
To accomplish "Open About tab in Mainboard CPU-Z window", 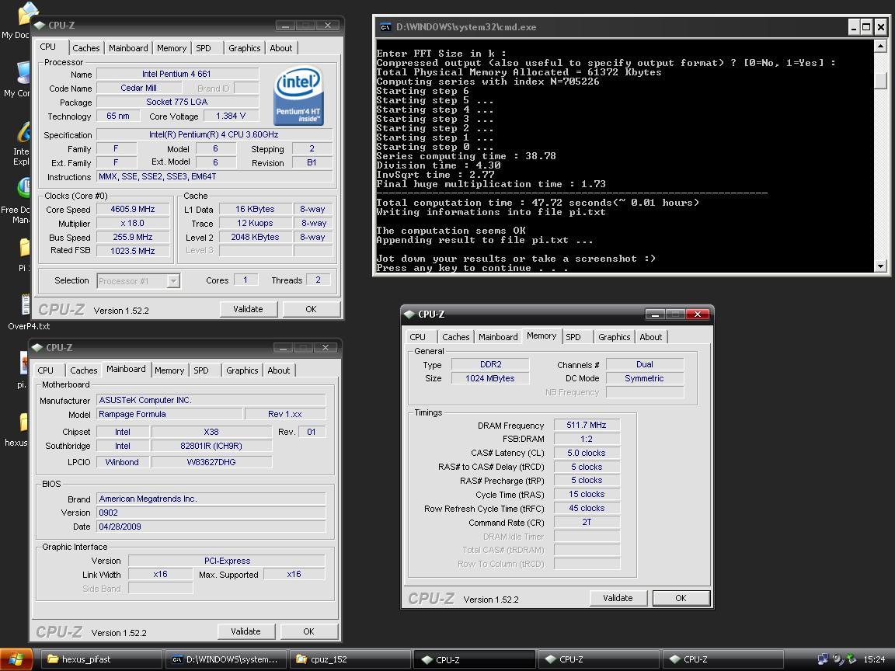I will 279,371.
